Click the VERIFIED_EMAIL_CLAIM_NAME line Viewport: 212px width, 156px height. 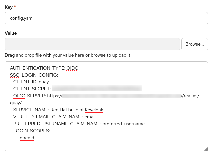[54, 117]
